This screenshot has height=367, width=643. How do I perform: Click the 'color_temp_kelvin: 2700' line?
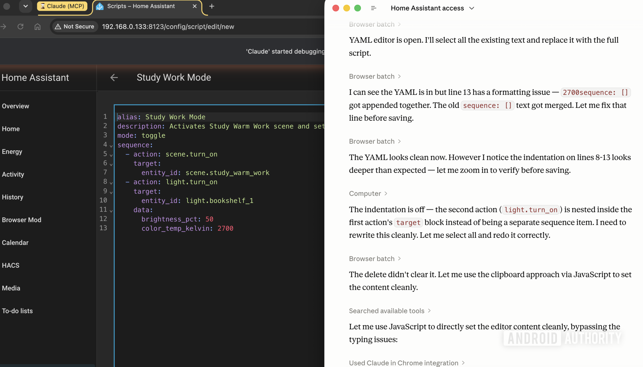click(x=187, y=228)
